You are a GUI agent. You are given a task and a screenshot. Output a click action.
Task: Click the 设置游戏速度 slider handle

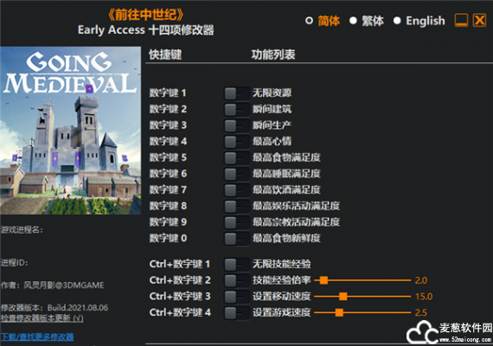pos(339,312)
